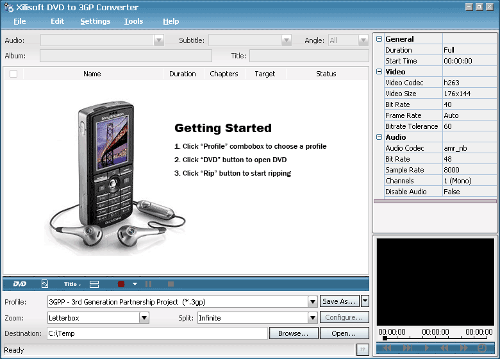Open the Split Infinite dropdown
The width and height of the screenshot is (500, 359).
(313, 318)
